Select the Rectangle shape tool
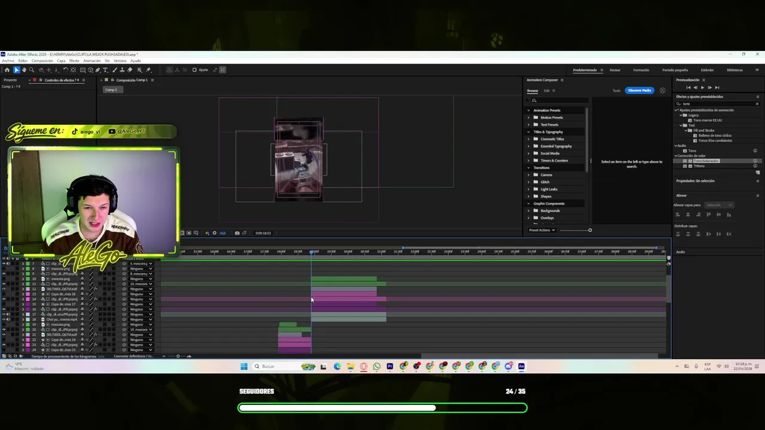This screenshot has width=765, height=430. tap(82, 70)
